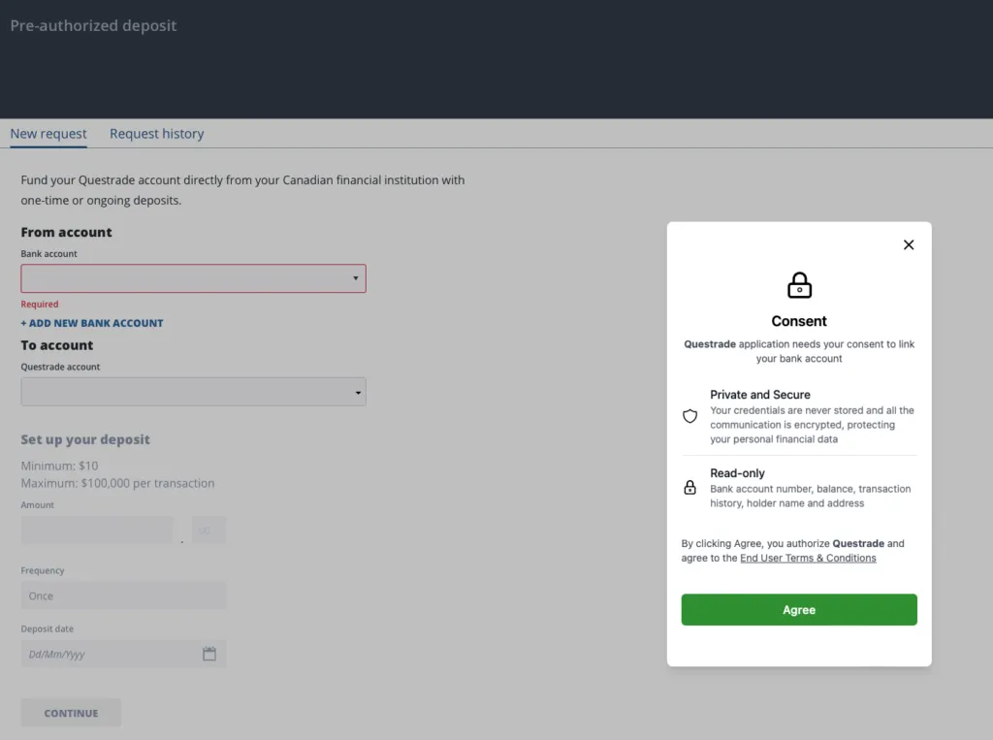This screenshot has height=740, width=993.
Task: Focus the cents field after decimal point
Action: point(209,530)
